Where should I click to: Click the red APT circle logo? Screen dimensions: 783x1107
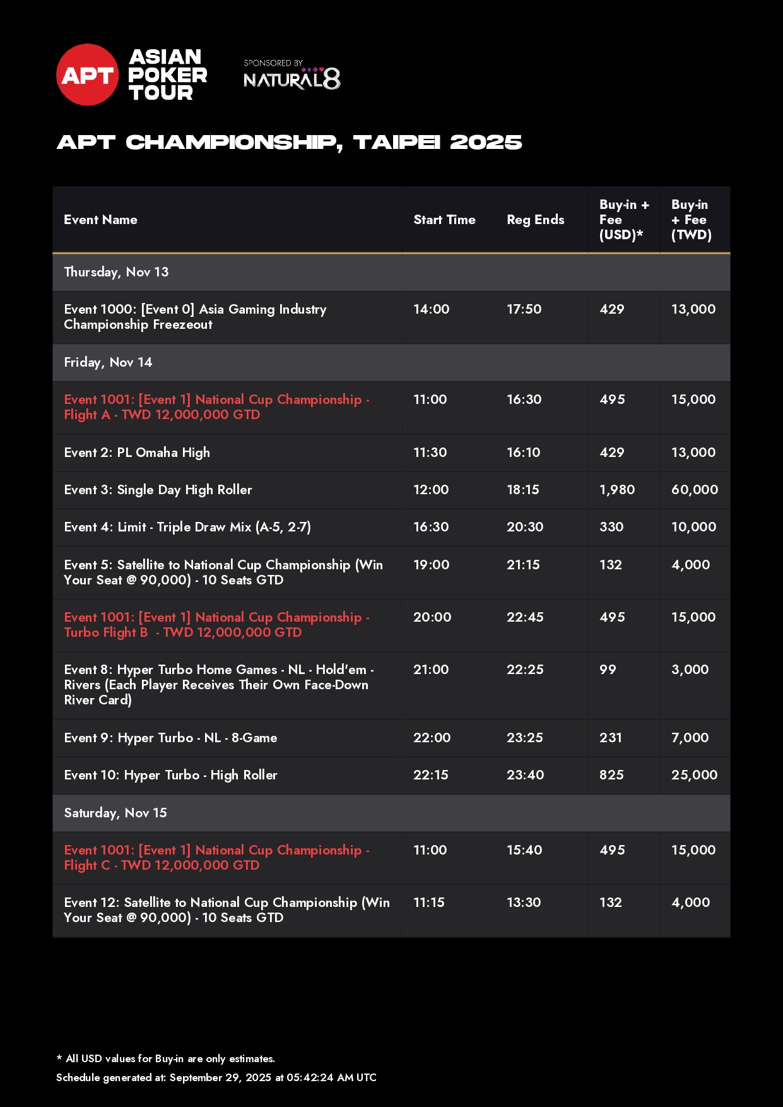click(87, 75)
